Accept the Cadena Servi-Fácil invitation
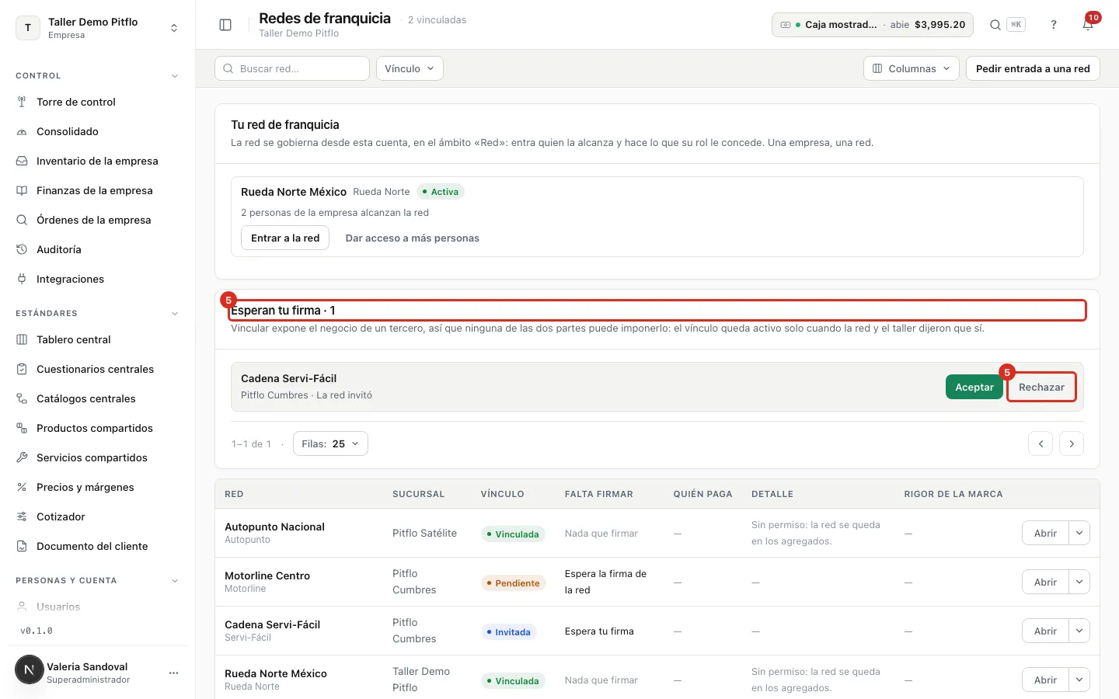 tap(974, 387)
